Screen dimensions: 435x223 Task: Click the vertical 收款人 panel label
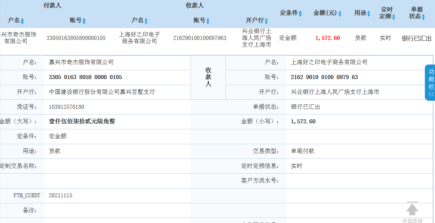[x=208, y=77]
